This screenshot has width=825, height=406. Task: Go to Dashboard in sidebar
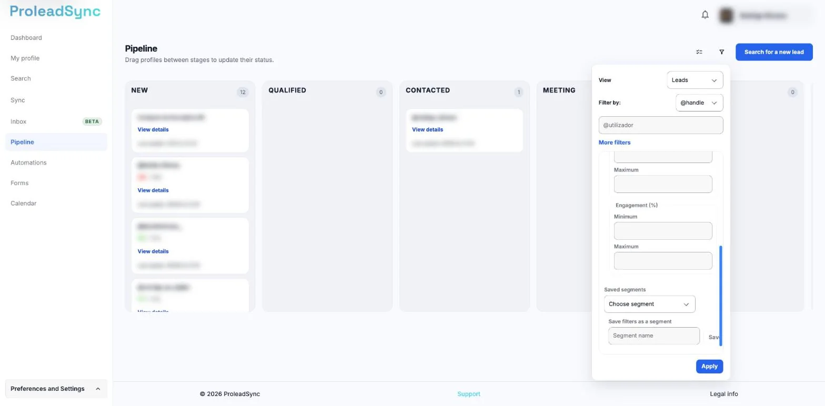click(x=26, y=38)
